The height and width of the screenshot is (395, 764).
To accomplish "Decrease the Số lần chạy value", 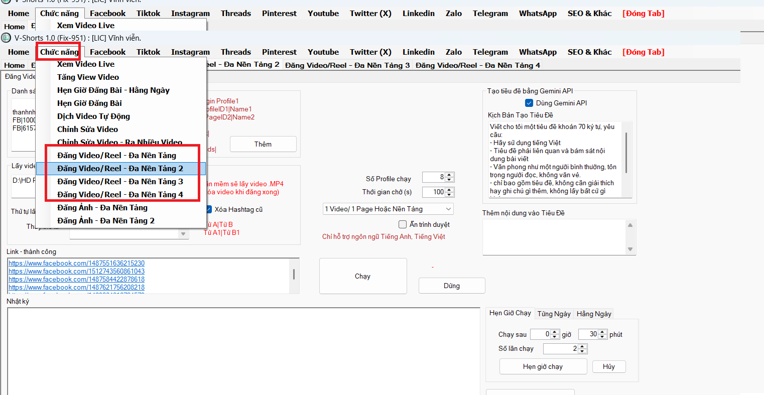I will (582, 351).
